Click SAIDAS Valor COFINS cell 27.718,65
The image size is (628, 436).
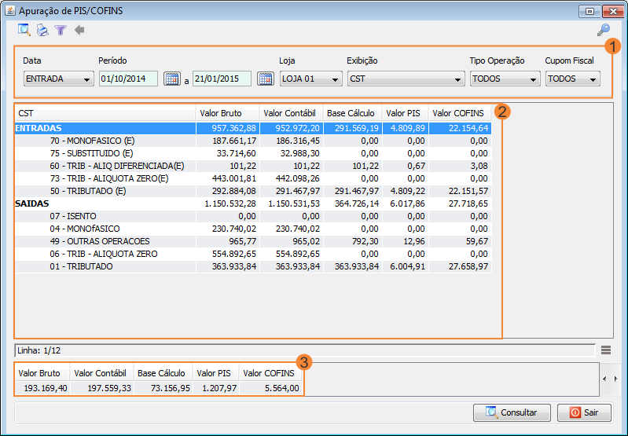[x=460, y=203]
